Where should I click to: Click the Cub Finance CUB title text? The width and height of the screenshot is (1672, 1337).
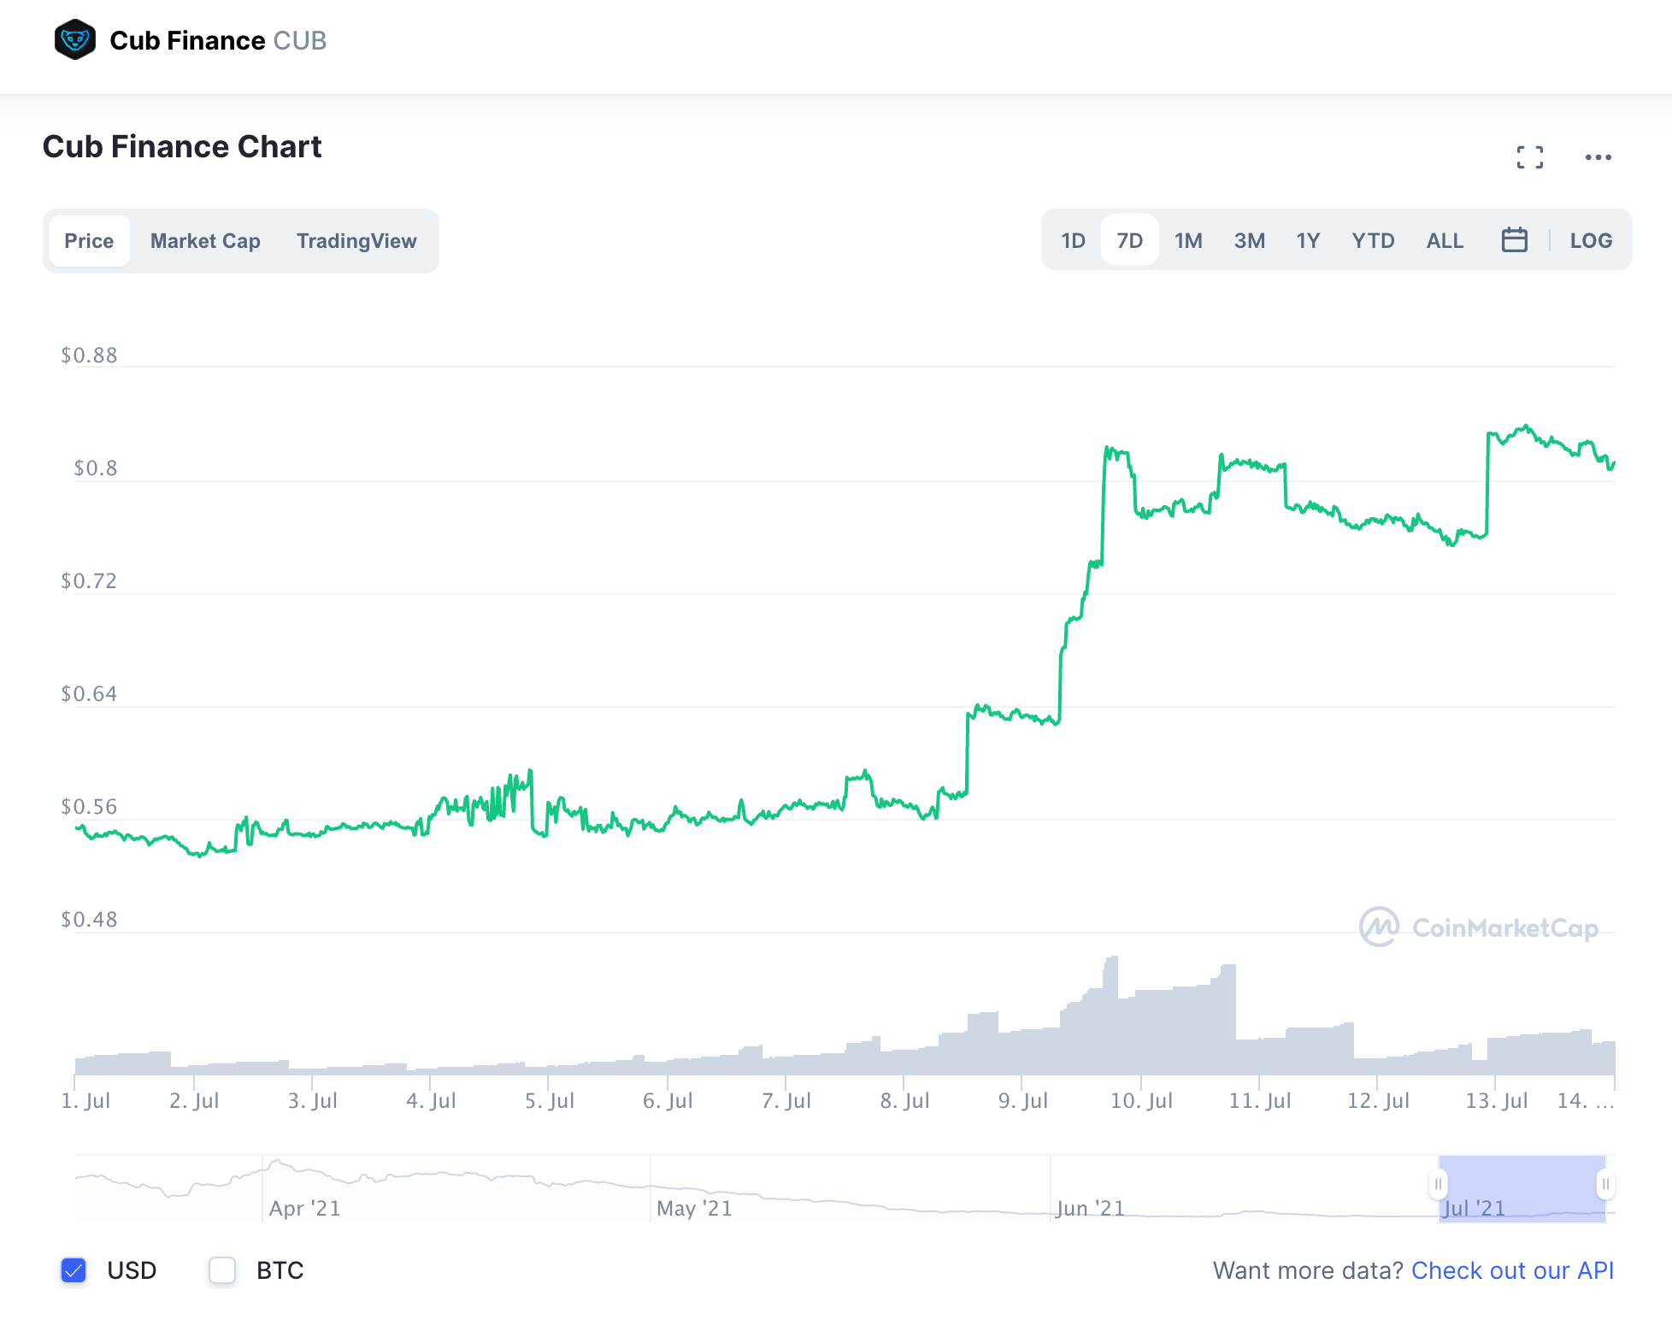point(218,40)
